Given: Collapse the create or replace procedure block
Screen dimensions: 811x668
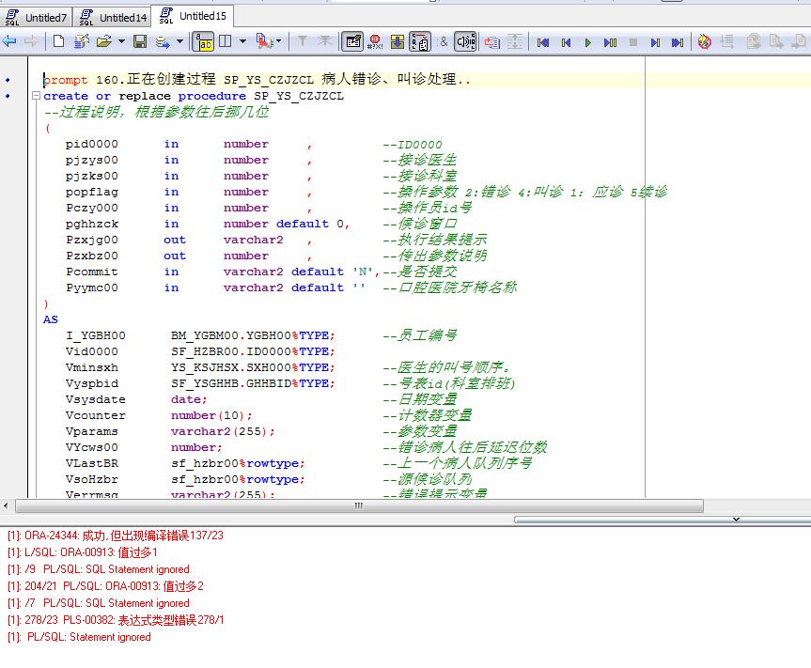Looking at the screenshot, I should click(36, 96).
